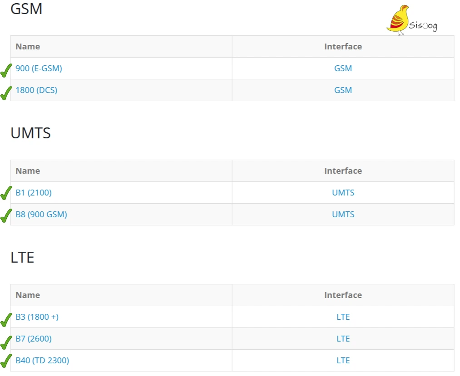460x376 pixels.
Task: Click UMTS interface link in B1 row
Action: click(x=343, y=193)
